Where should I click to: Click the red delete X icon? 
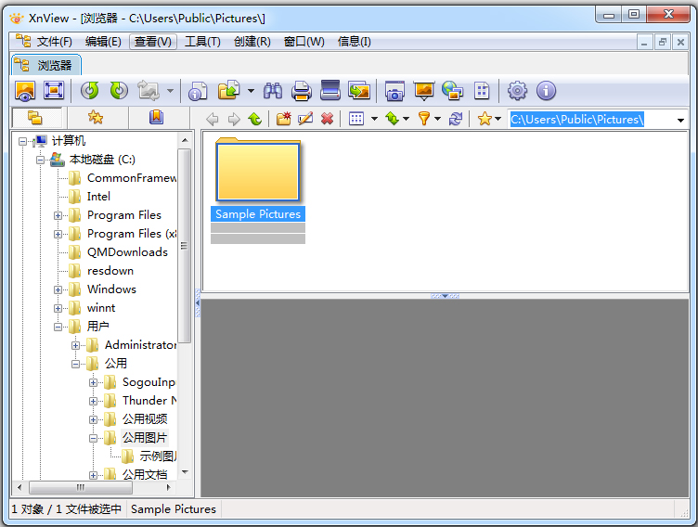[327, 119]
